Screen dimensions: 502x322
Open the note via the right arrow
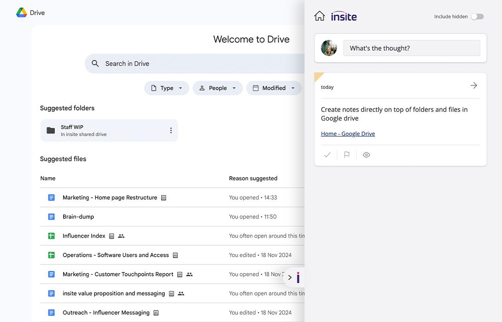(x=474, y=85)
